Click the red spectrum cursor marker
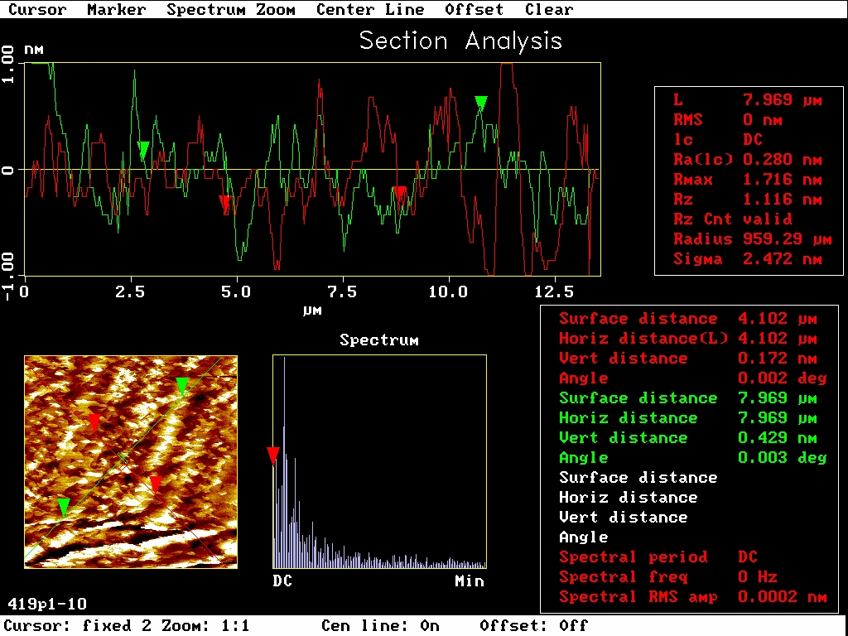Image resolution: width=848 pixels, height=636 pixels. coord(273,455)
